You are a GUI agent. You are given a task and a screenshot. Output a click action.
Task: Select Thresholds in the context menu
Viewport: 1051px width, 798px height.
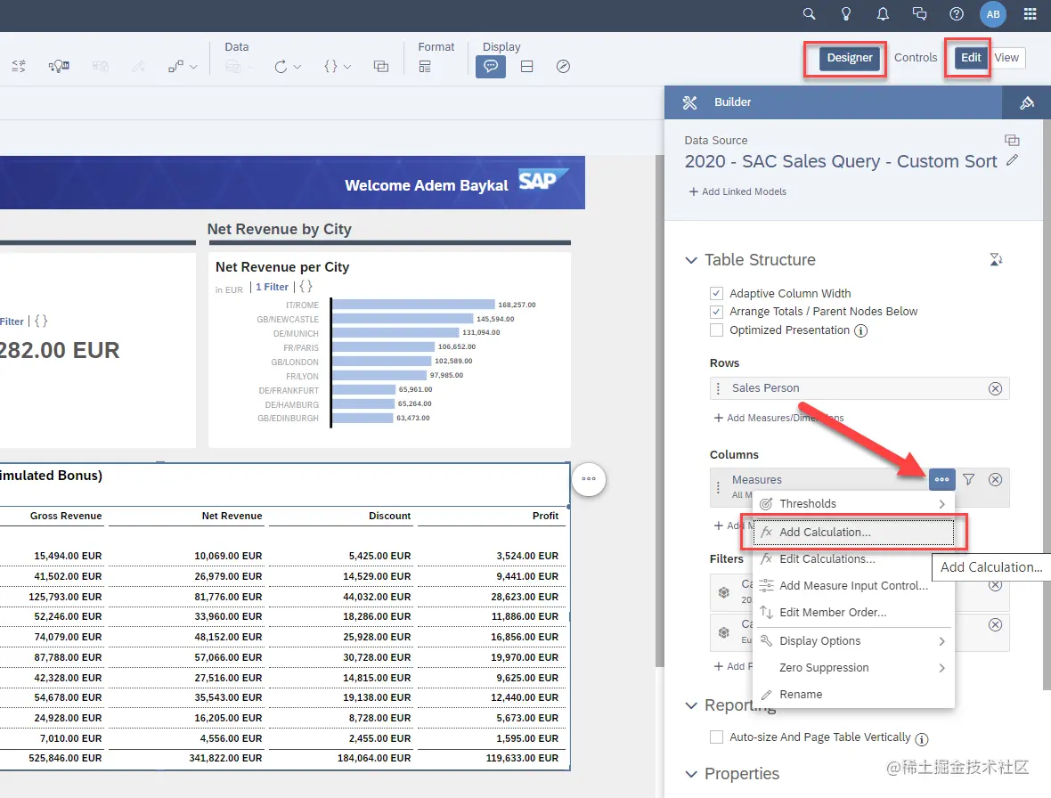[x=853, y=504]
